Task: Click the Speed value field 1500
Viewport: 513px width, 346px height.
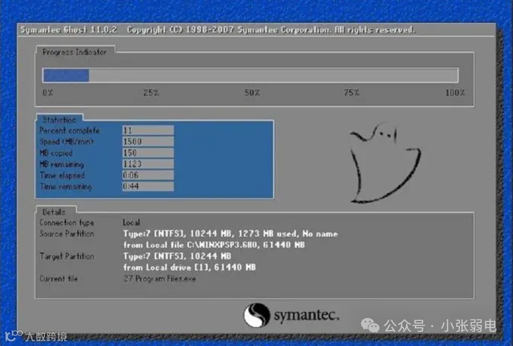Action: click(x=148, y=141)
